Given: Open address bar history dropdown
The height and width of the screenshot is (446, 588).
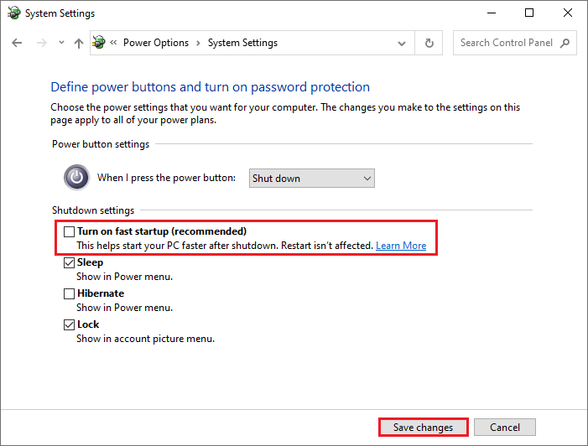Looking at the screenshot, I should (402, 44).
